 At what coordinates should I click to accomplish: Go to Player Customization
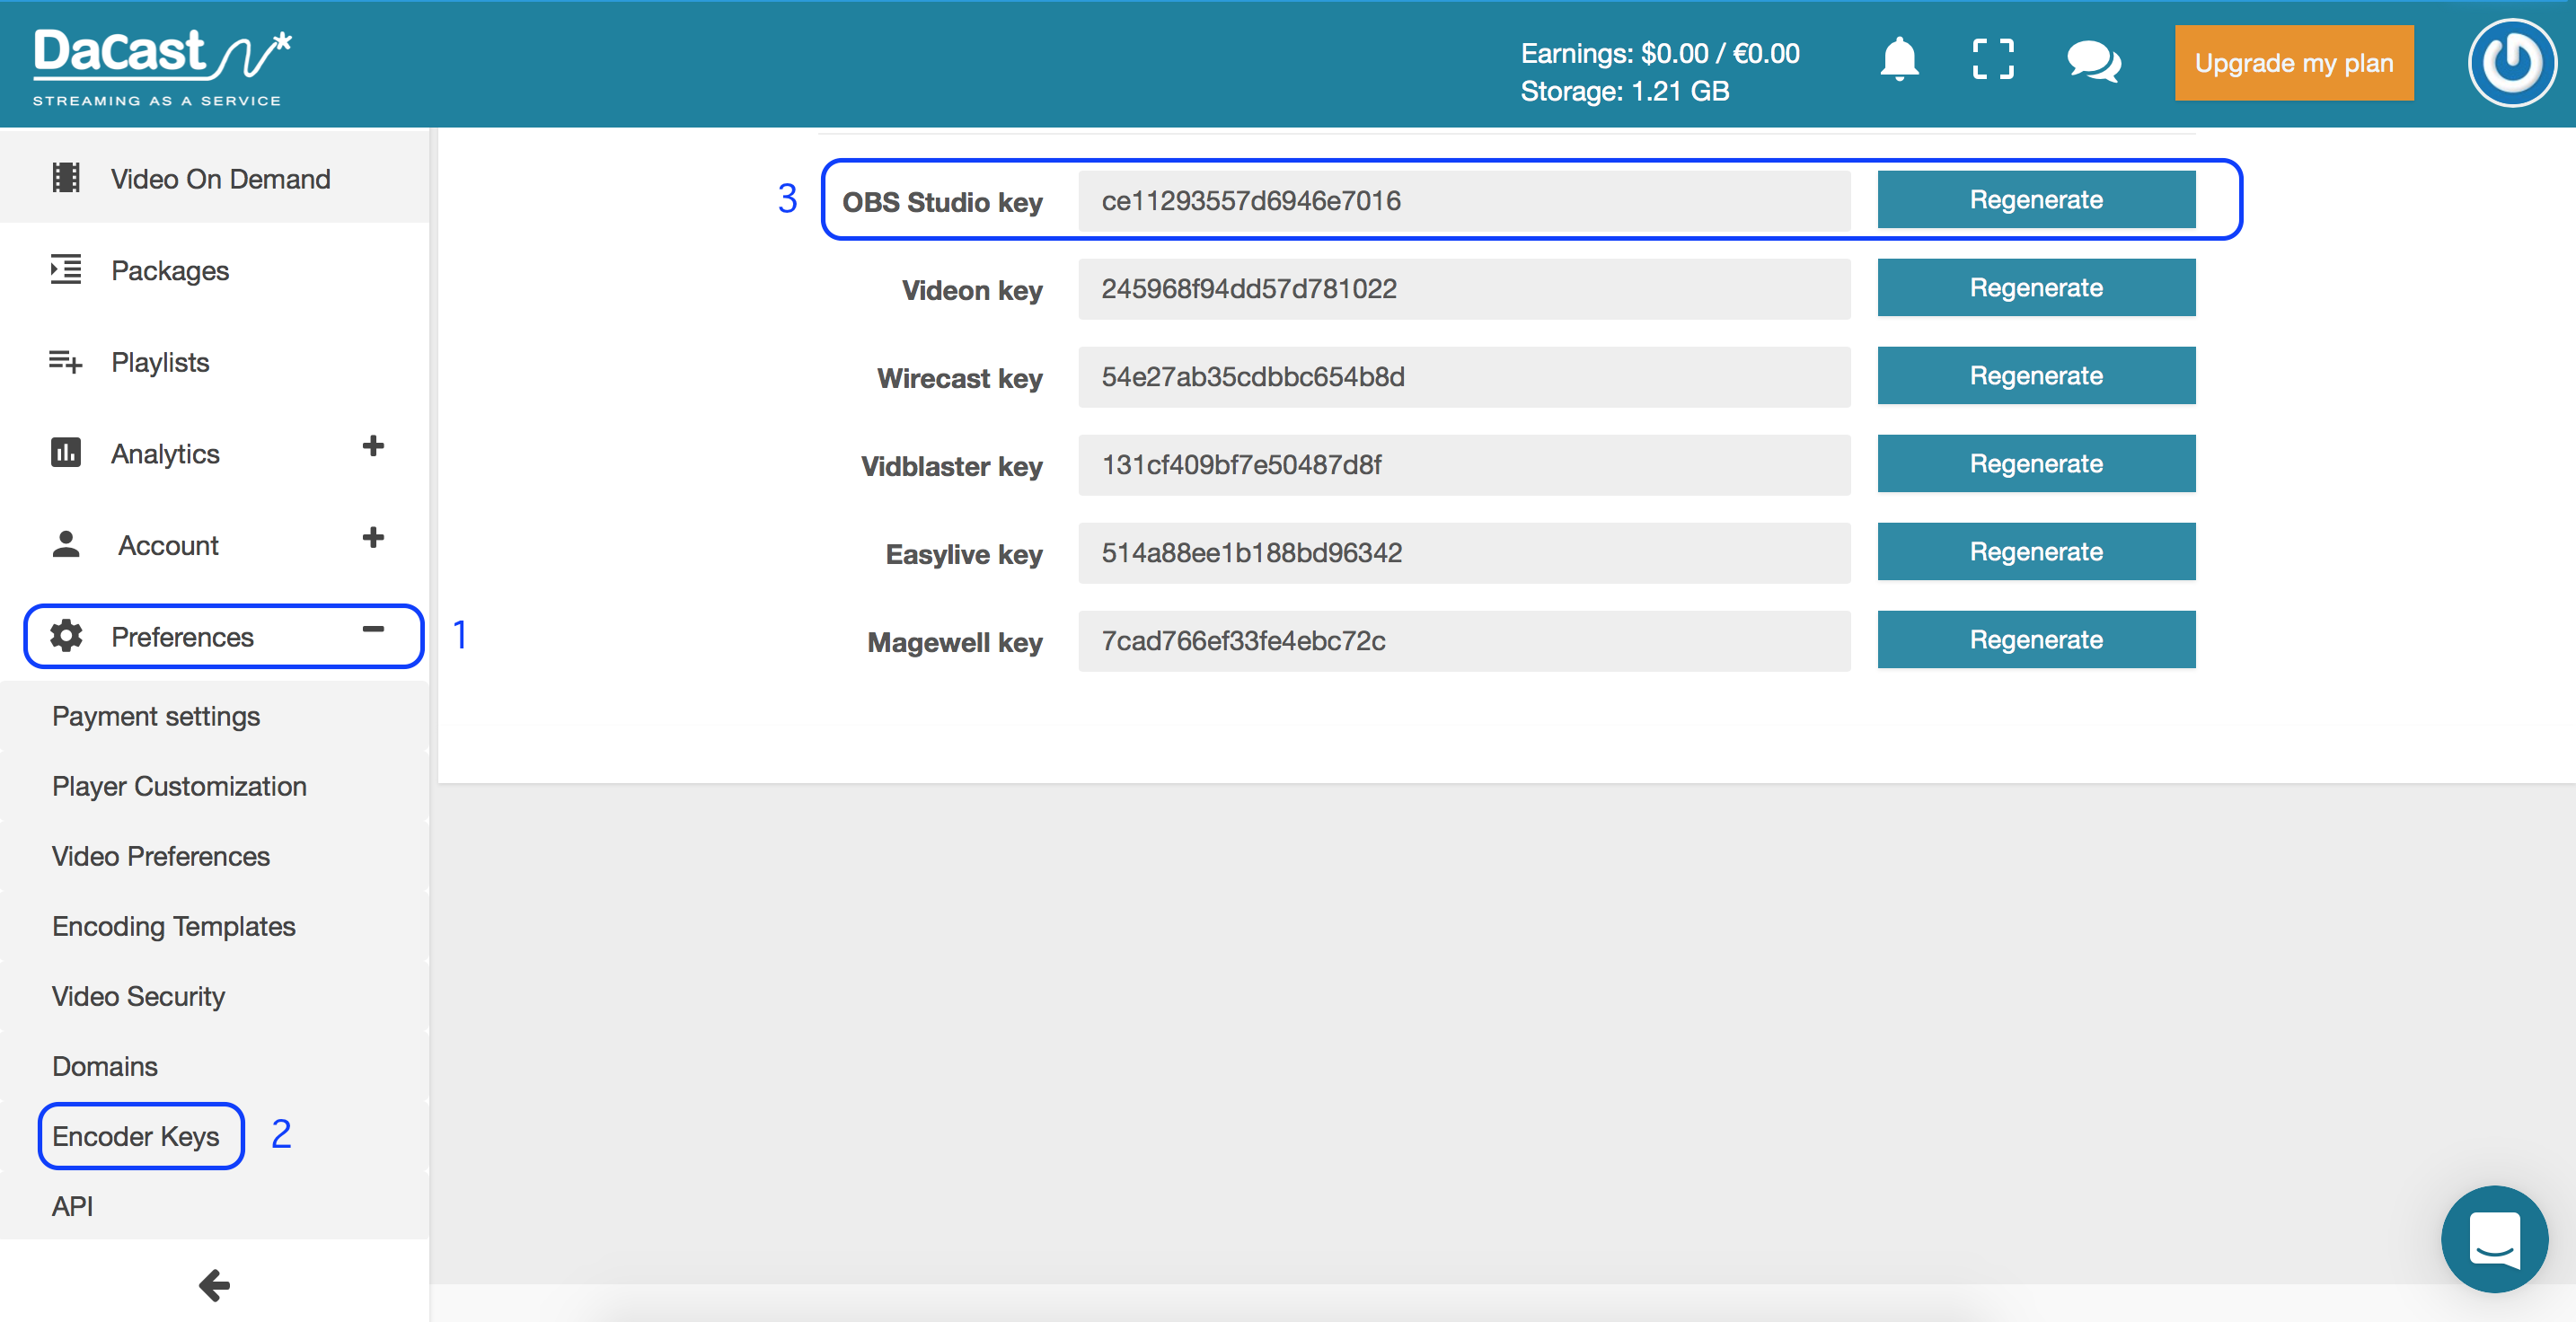coord(179,786)
